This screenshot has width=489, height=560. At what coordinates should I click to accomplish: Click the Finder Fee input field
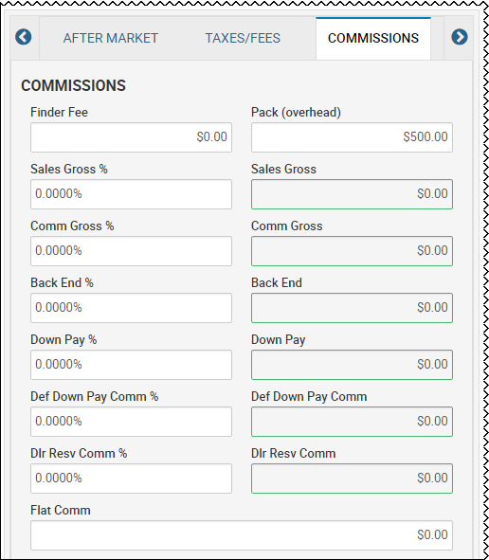pyautogui.click(x=131, y=137)
